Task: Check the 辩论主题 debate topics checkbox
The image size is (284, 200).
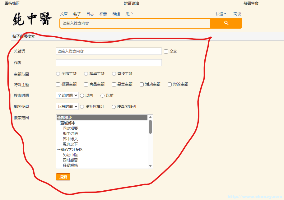Action: [x=170, y=84]
